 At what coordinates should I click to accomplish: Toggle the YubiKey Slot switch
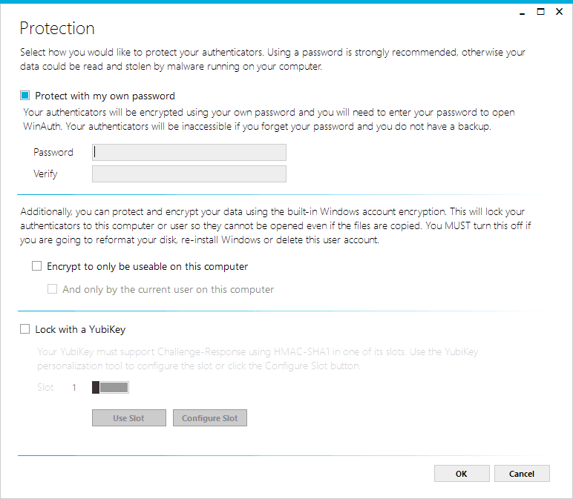click(111, 387)
